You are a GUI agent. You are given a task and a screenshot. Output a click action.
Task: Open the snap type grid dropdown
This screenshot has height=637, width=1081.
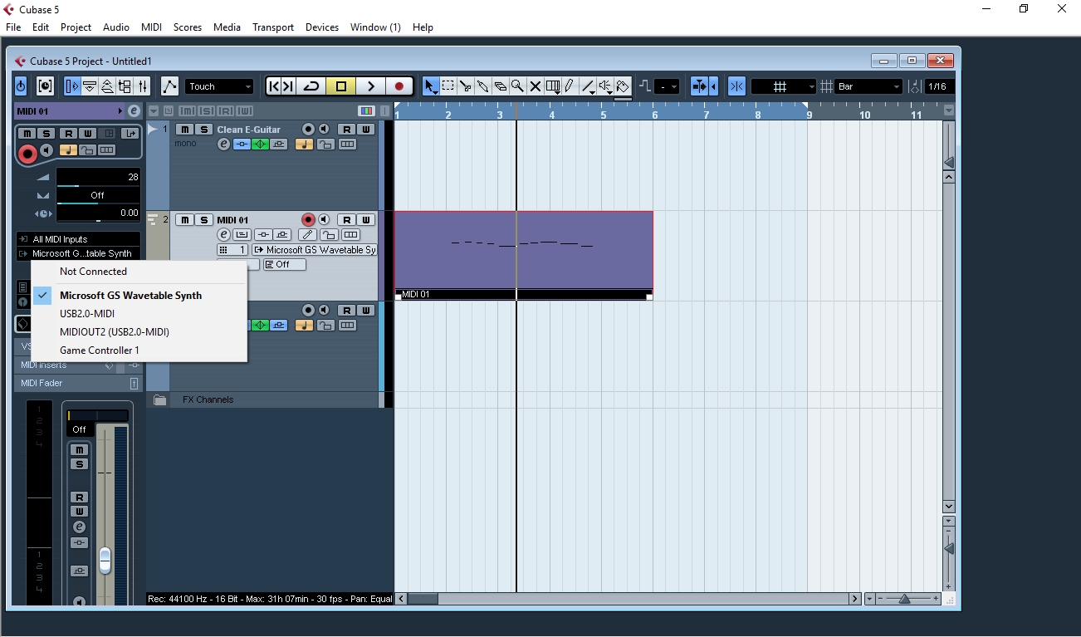tap(784, 86)
